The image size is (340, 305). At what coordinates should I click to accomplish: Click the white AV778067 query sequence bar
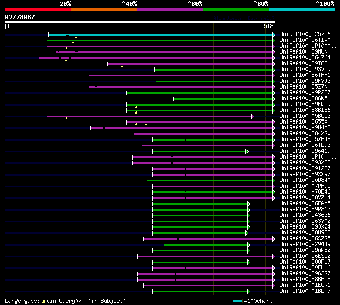click(140, 22)
